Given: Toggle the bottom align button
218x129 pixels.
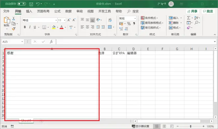Looking at the screenshot, I should 92,20.
